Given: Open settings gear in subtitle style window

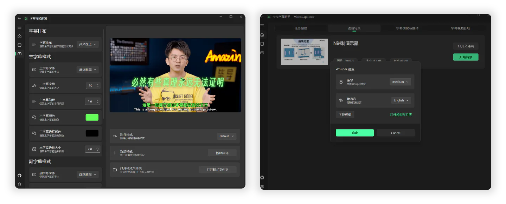Looking at the screenshot, I should [x=20, y=184].
